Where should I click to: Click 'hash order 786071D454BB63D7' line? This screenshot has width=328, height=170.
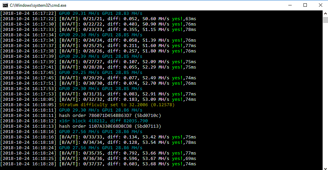click(x=81, y=116)
